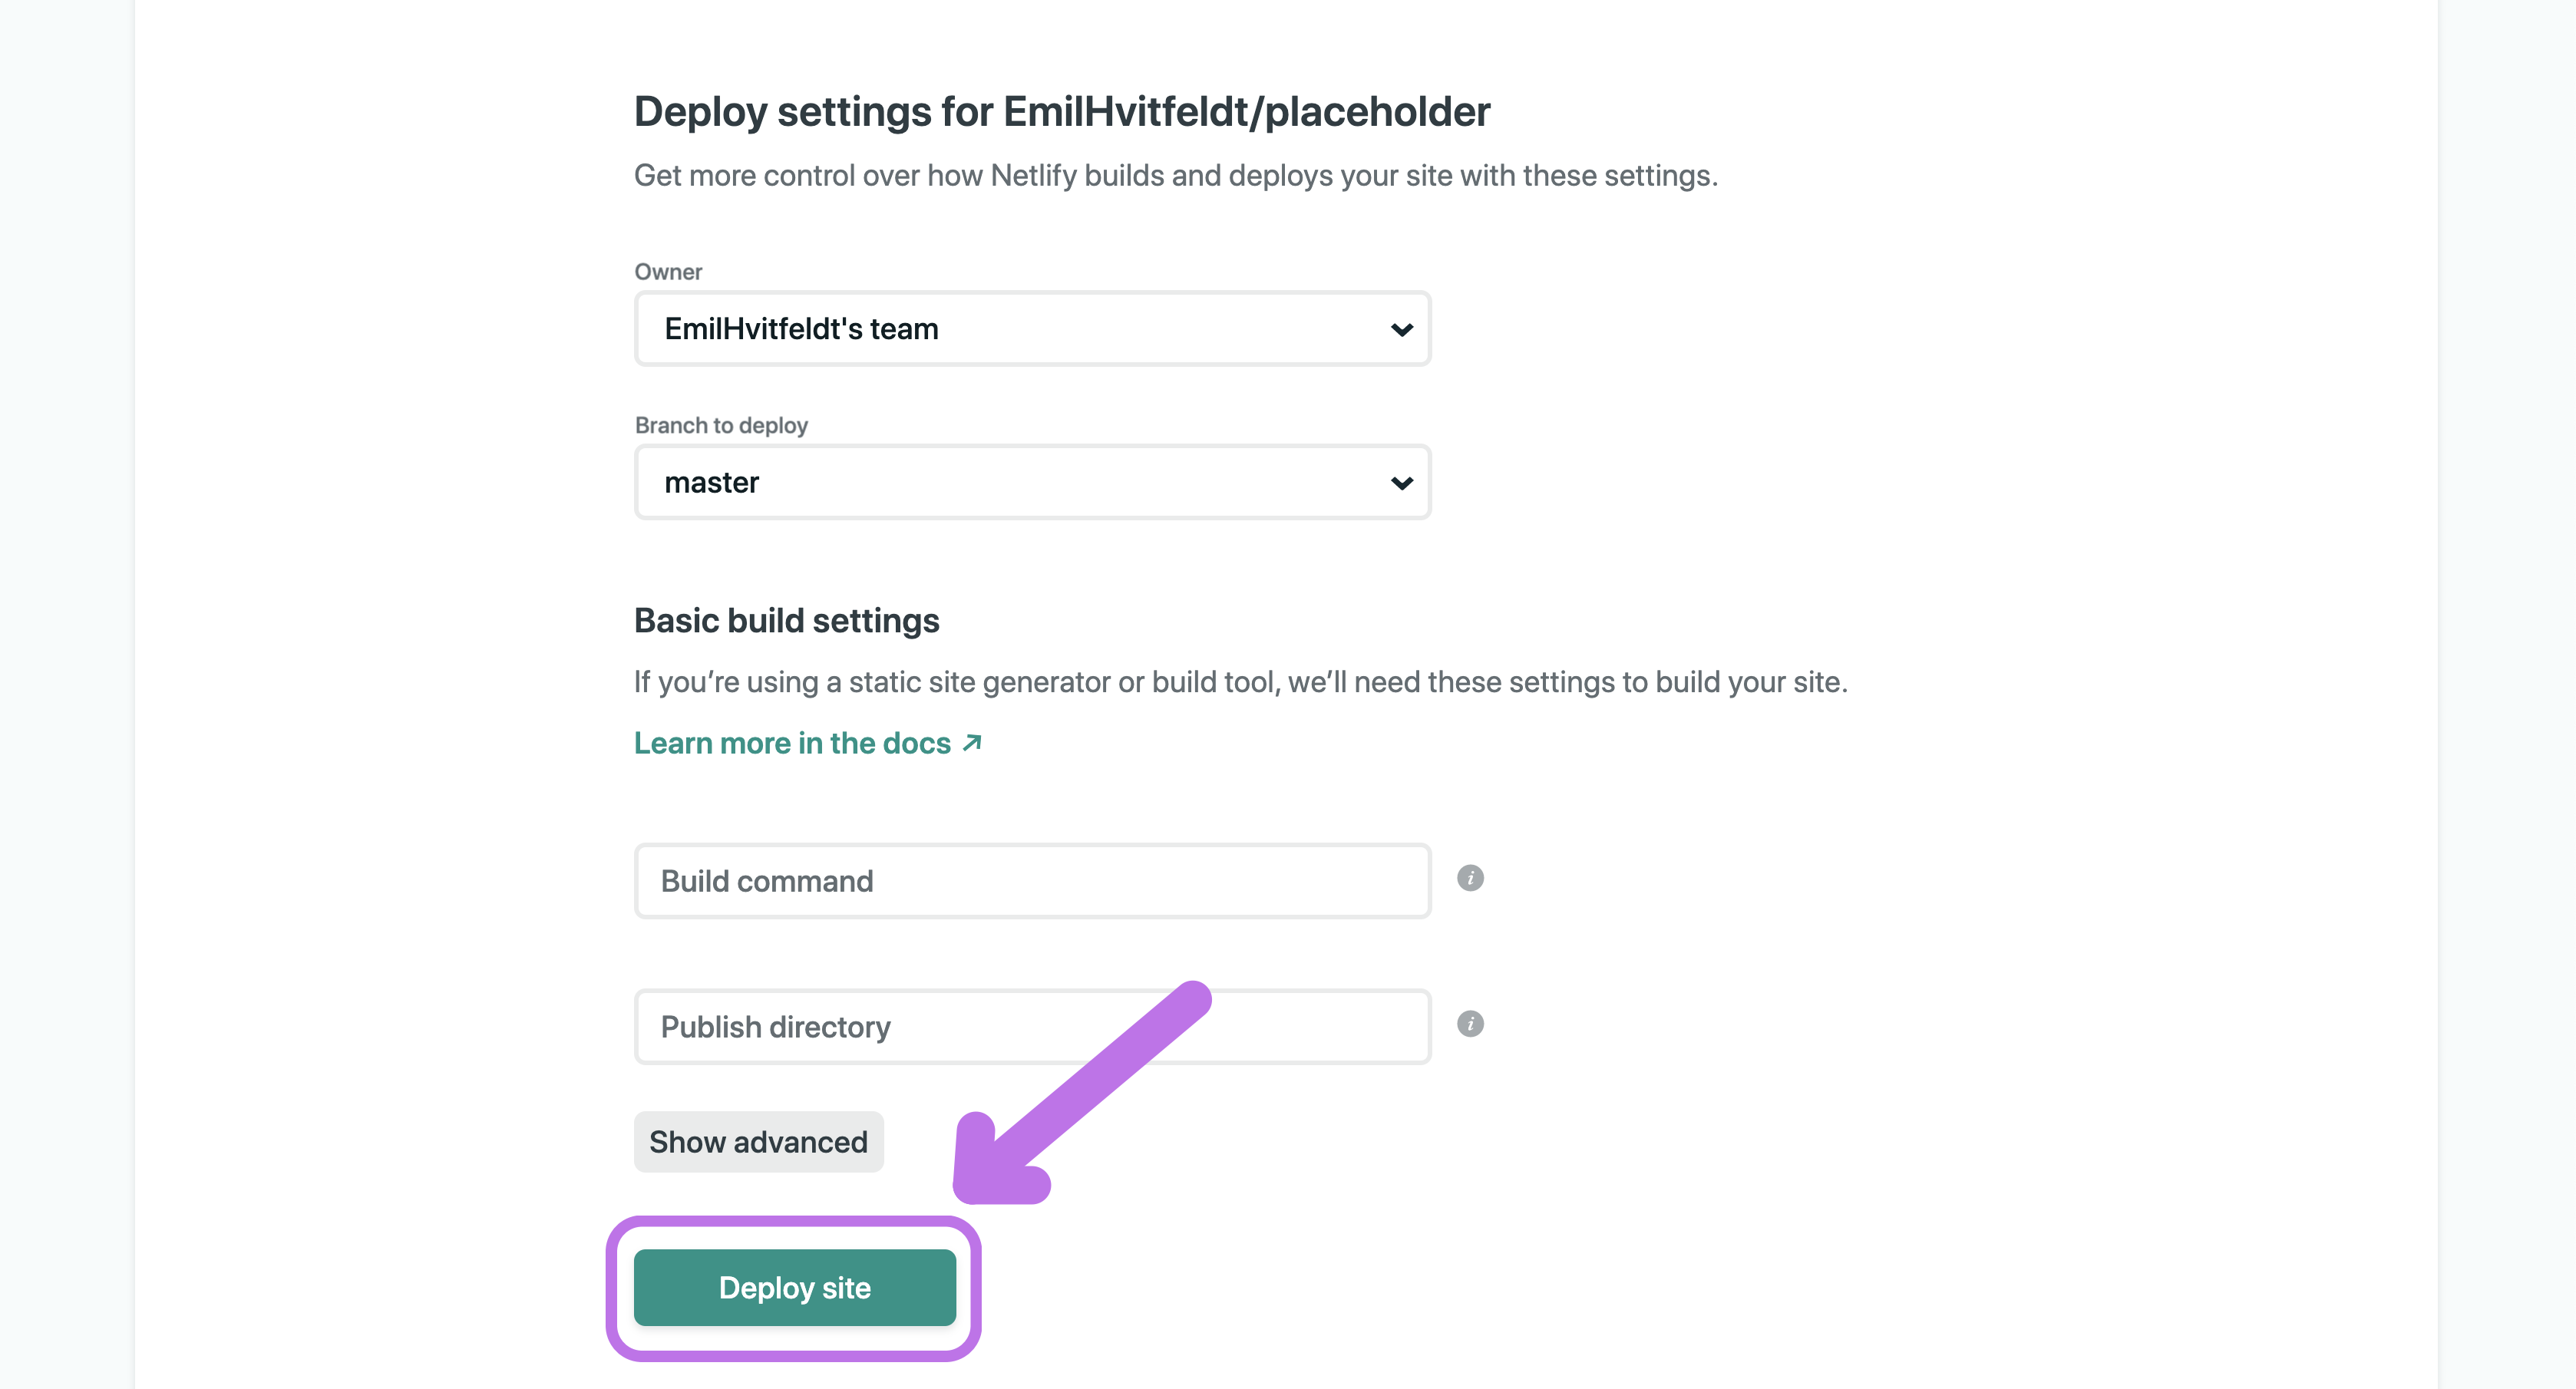Click the static site generator description paragraph
This screenshot has height=1389, width=2576.
[1240, 682]
